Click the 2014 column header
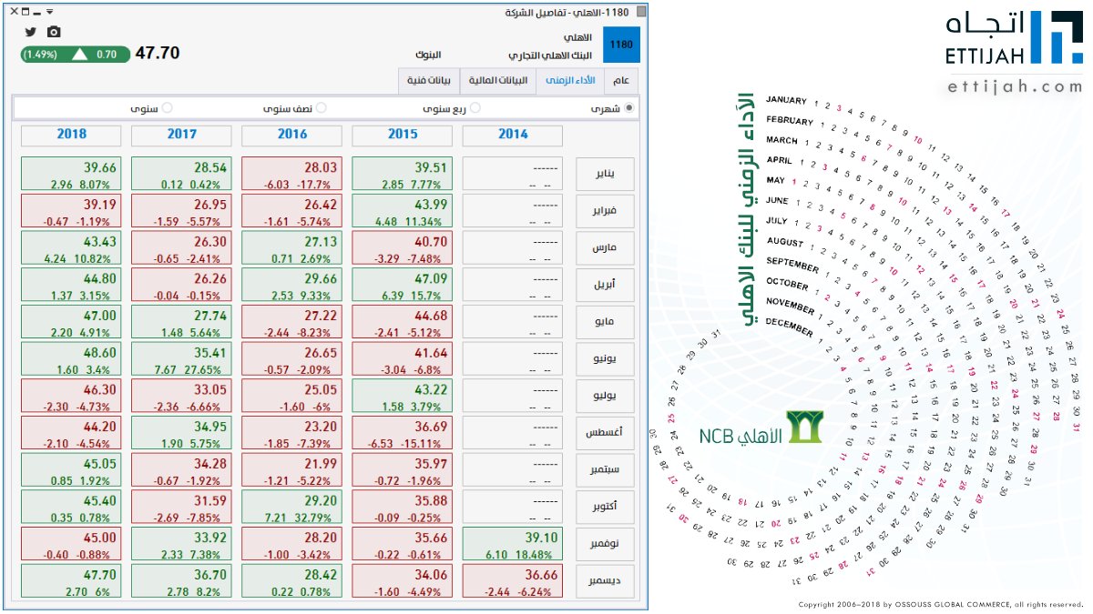Image resolution: width=1093 pixels, height=614 pixels. click(513, 135)
